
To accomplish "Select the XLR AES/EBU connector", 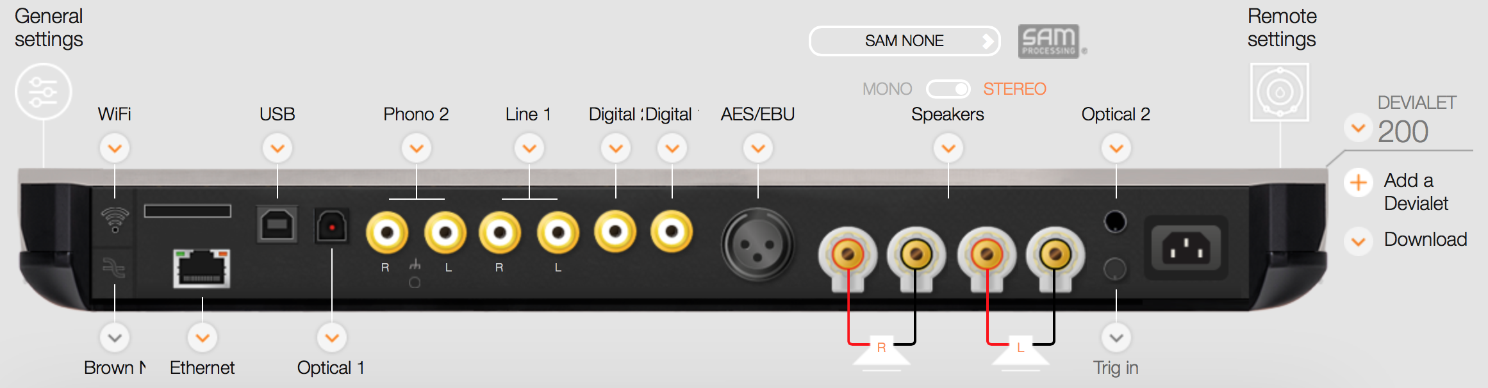I will tap(757, 245).
